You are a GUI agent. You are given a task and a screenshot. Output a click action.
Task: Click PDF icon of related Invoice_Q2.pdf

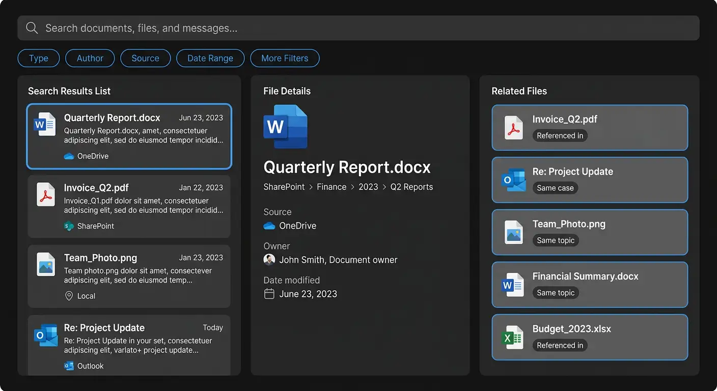[x=513, y=127]
